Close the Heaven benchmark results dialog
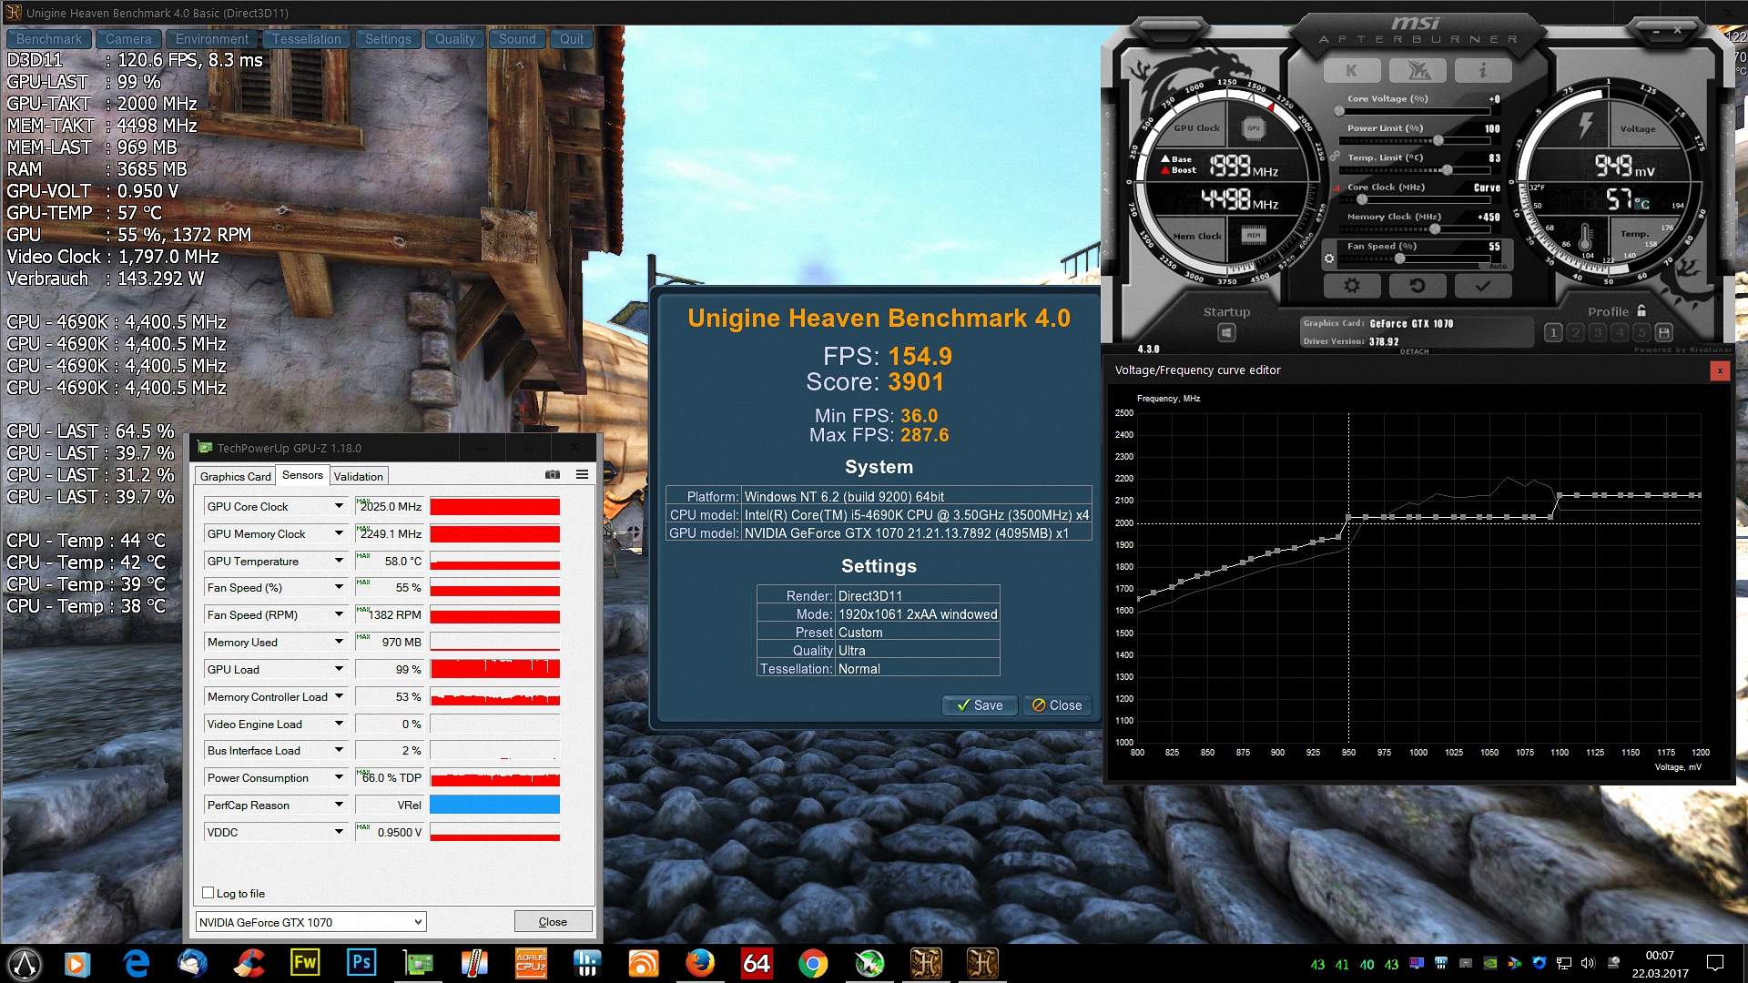 click(x=1057, y=705)
